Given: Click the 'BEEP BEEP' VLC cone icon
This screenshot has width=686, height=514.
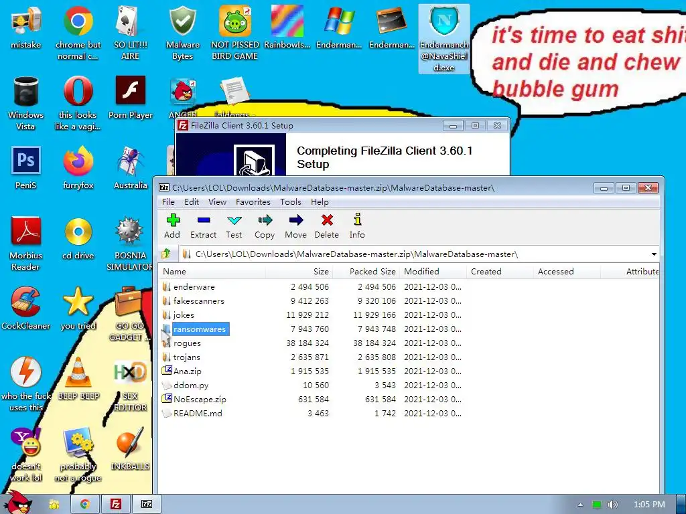Looking at the screenshot, I should [x=78, y=379].
